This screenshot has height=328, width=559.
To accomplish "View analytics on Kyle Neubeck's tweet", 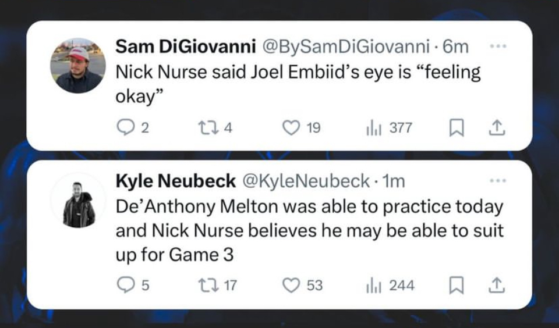I will [x=372, y=285].
